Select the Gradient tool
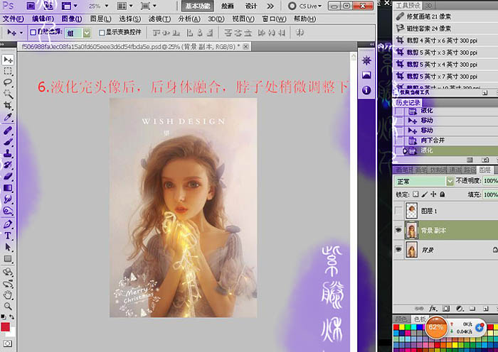Image resolution: width=498 pixels, height=352 pixels. [x=8, y=188]
